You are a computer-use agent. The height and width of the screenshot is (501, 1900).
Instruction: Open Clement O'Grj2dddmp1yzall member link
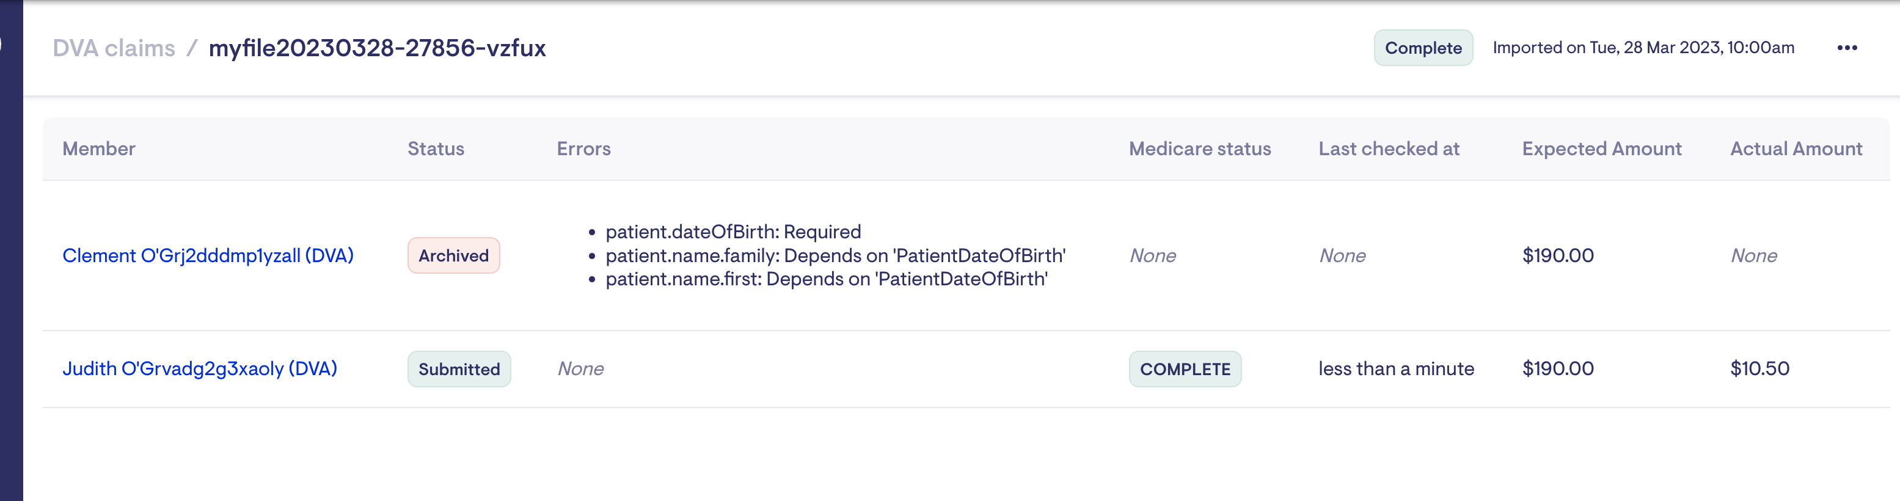tap(208, 255)
